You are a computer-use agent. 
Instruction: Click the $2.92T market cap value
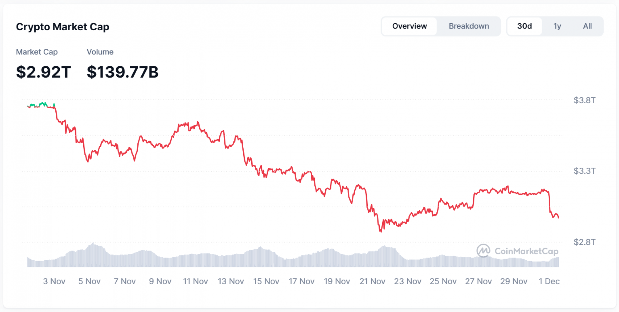pyautogui.click(x=44, y=72)
